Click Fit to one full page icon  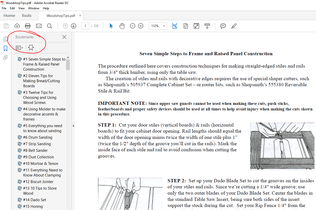point(186,26)
